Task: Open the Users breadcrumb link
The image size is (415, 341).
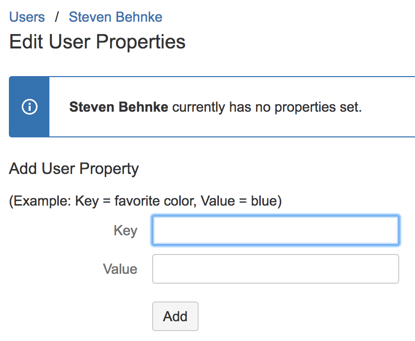Action: tap(27, 17)
